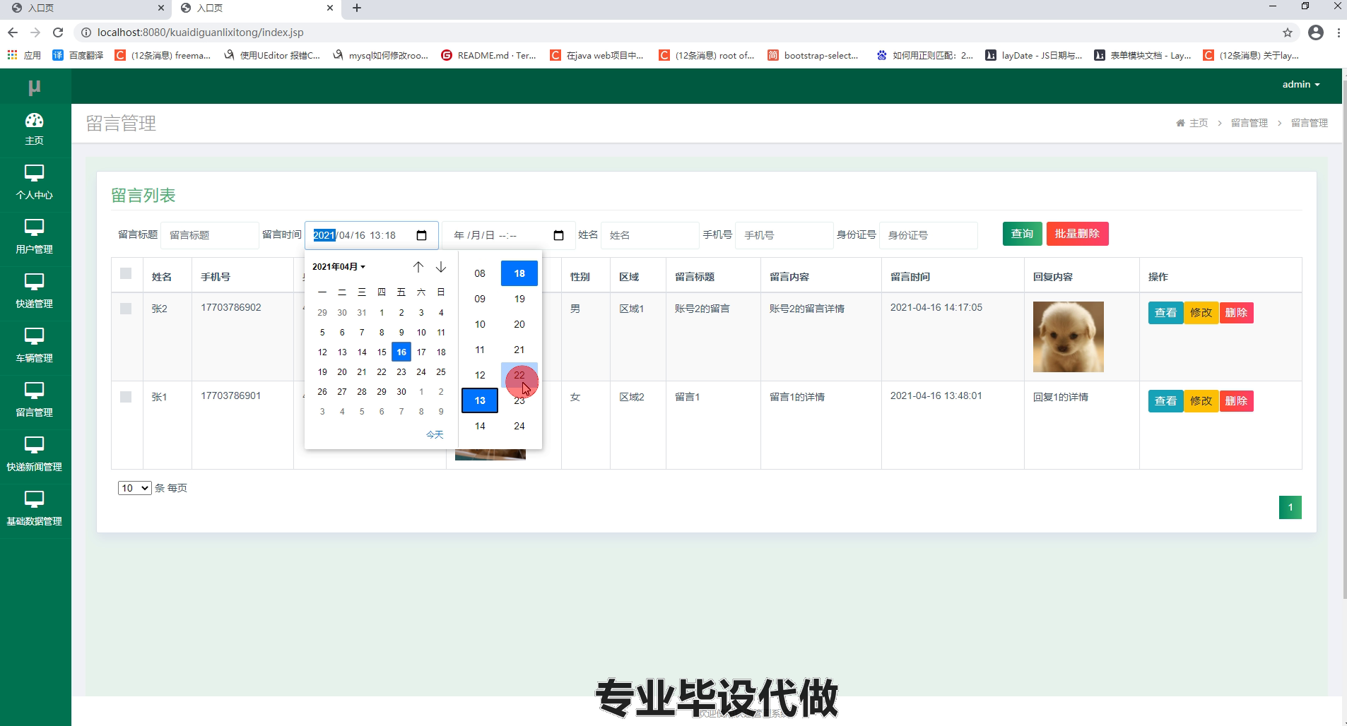Click timestamp 2021-04-16 13:48:01
The image size is (1347, 726).
(x=936, y=395)
